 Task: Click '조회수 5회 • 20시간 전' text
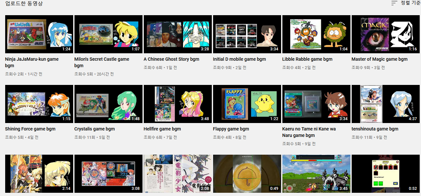pyautogui.click(x=94, y=74)
